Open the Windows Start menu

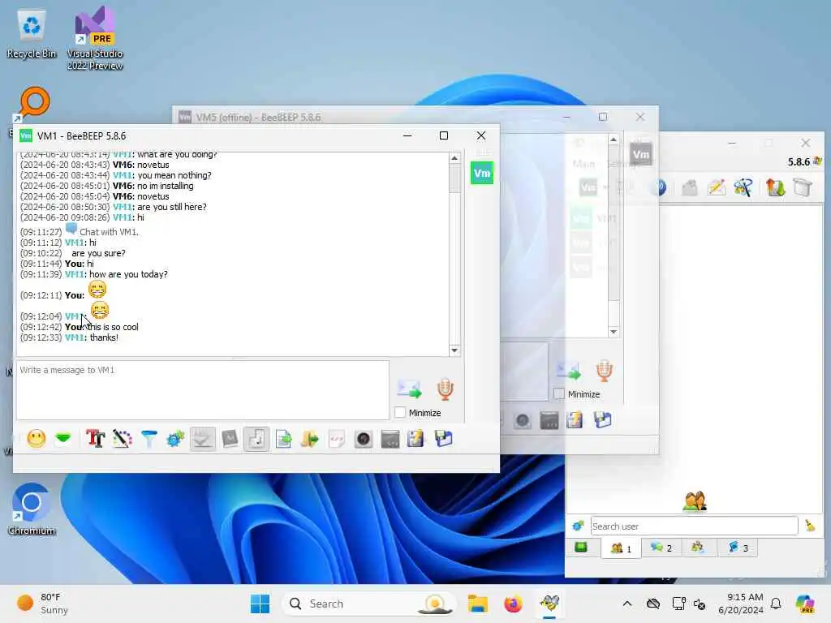[260, 604]
